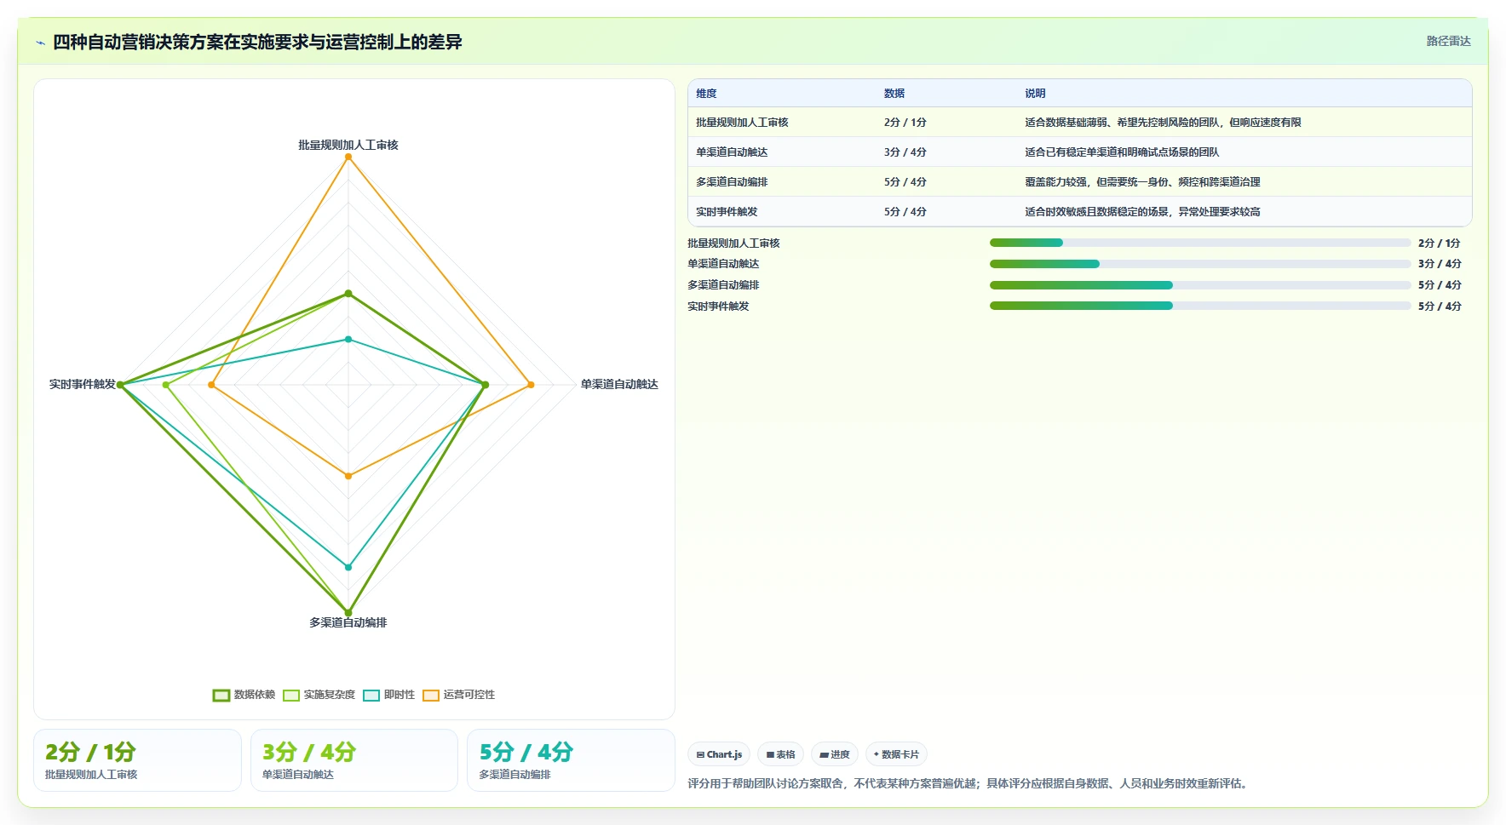Click the 多渠道自动编排 progress bar
Viewport: 1506px width, 825px height.
pyautogui.click(x=1200, y=285)
